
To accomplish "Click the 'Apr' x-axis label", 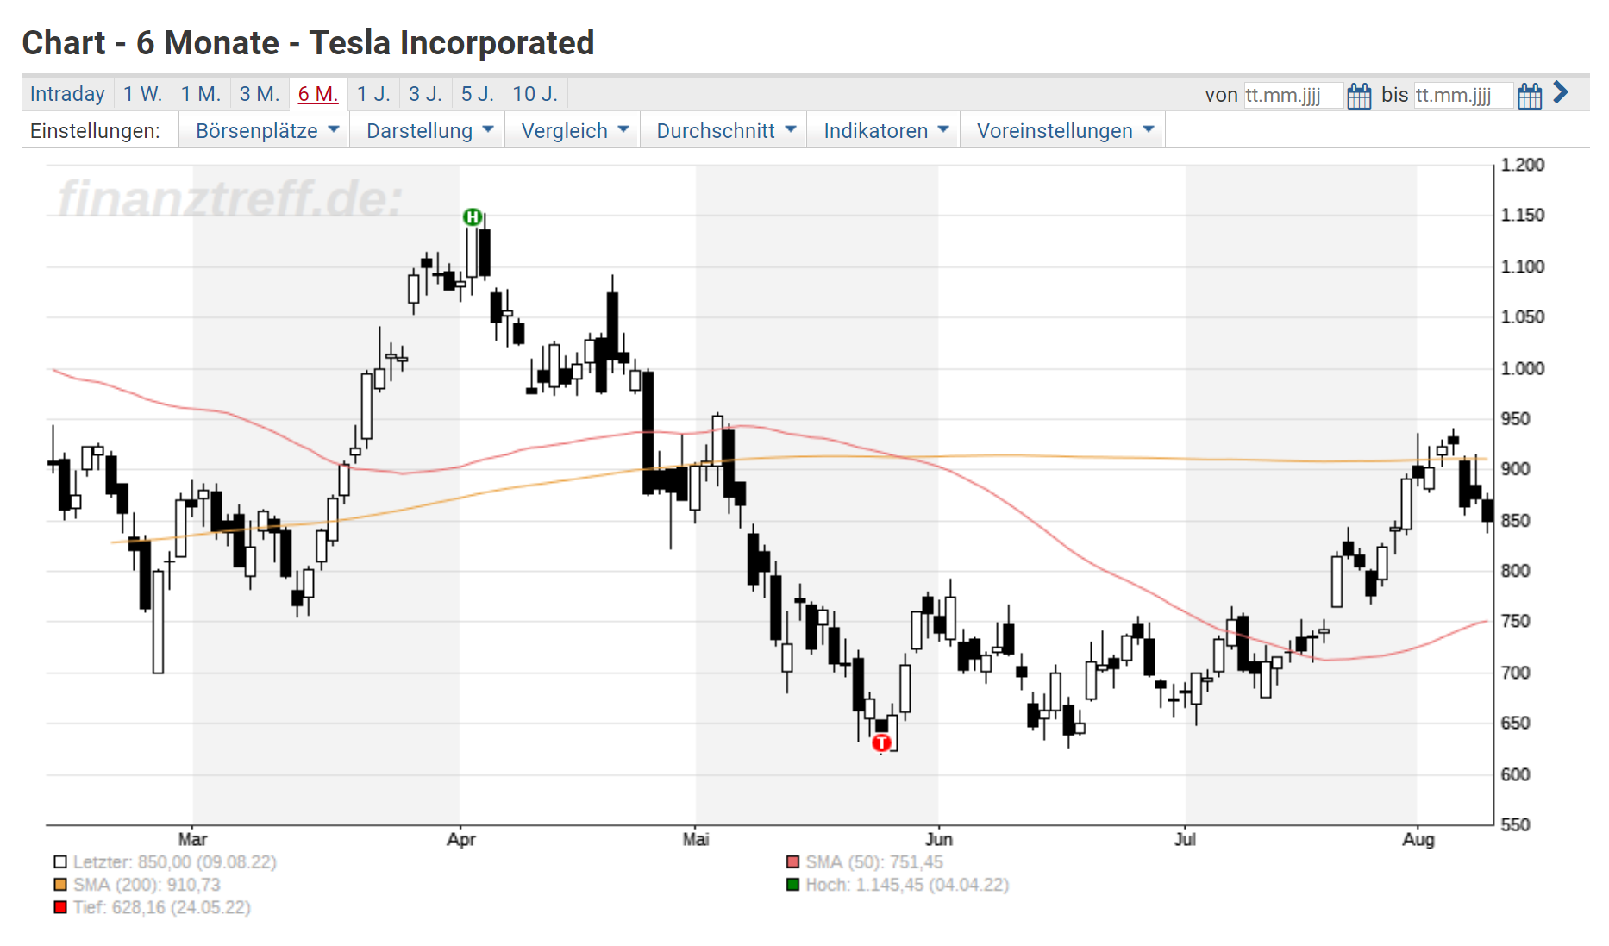I will coord(461,839).
